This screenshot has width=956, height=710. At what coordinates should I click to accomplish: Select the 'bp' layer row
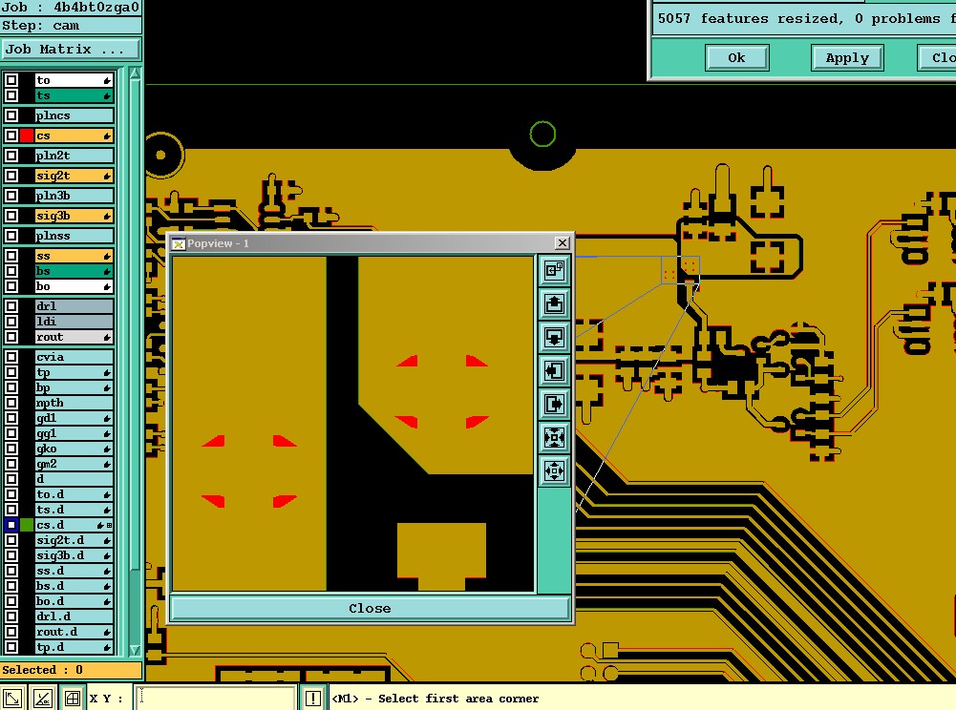pyautogui.click(x=74, y=387)
